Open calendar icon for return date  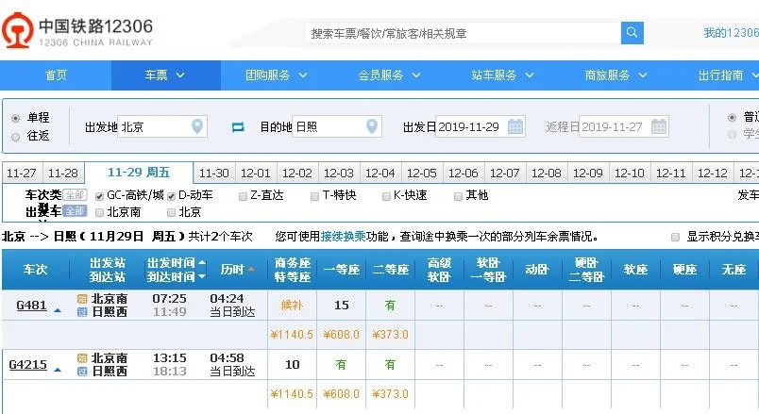(x=659, y=126)
